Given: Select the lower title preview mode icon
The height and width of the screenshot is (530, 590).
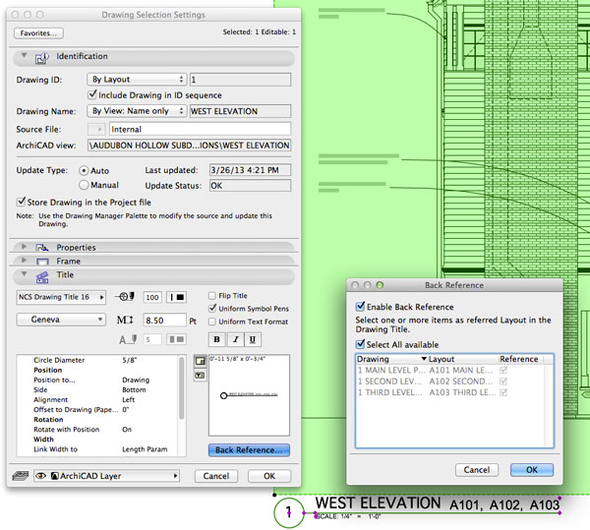Looking at the screenshot, I should (x=202, y=376).
